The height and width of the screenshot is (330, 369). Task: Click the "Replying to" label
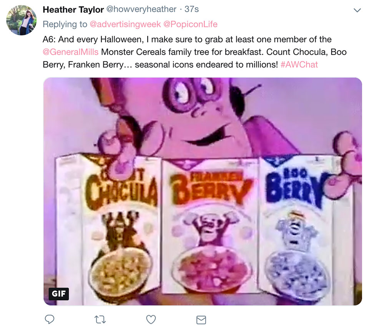click(x=65, y=24)
